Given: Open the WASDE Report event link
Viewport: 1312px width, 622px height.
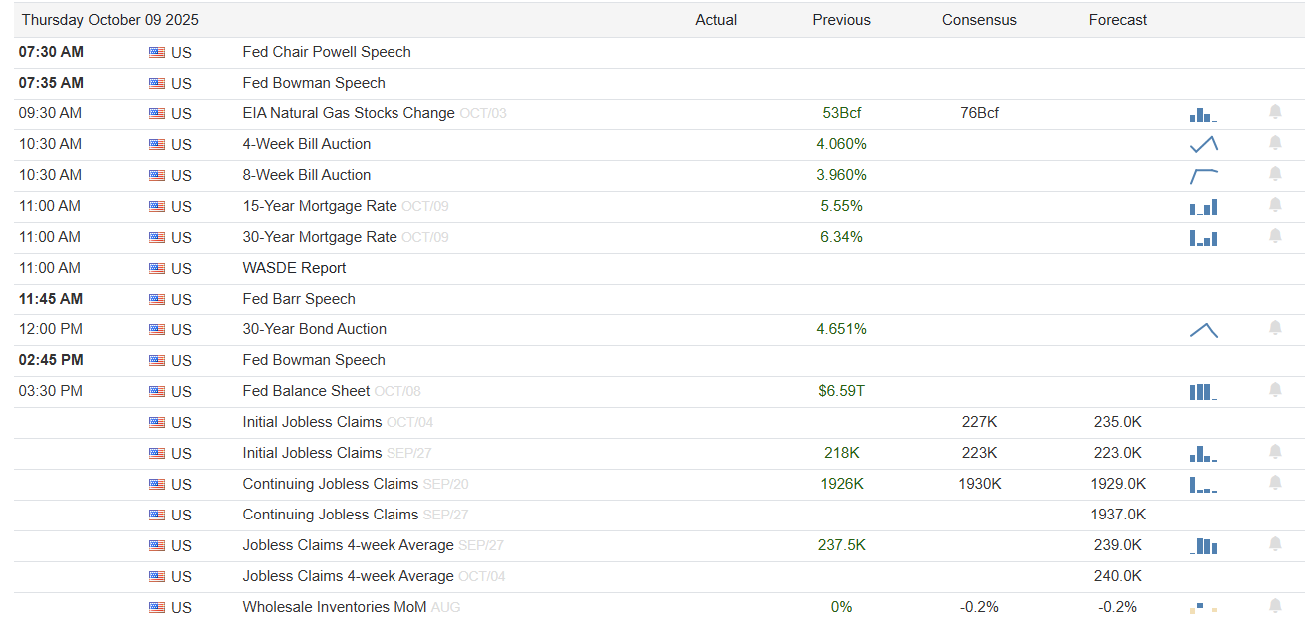Looking at the screenshot, I should point(294,268).
